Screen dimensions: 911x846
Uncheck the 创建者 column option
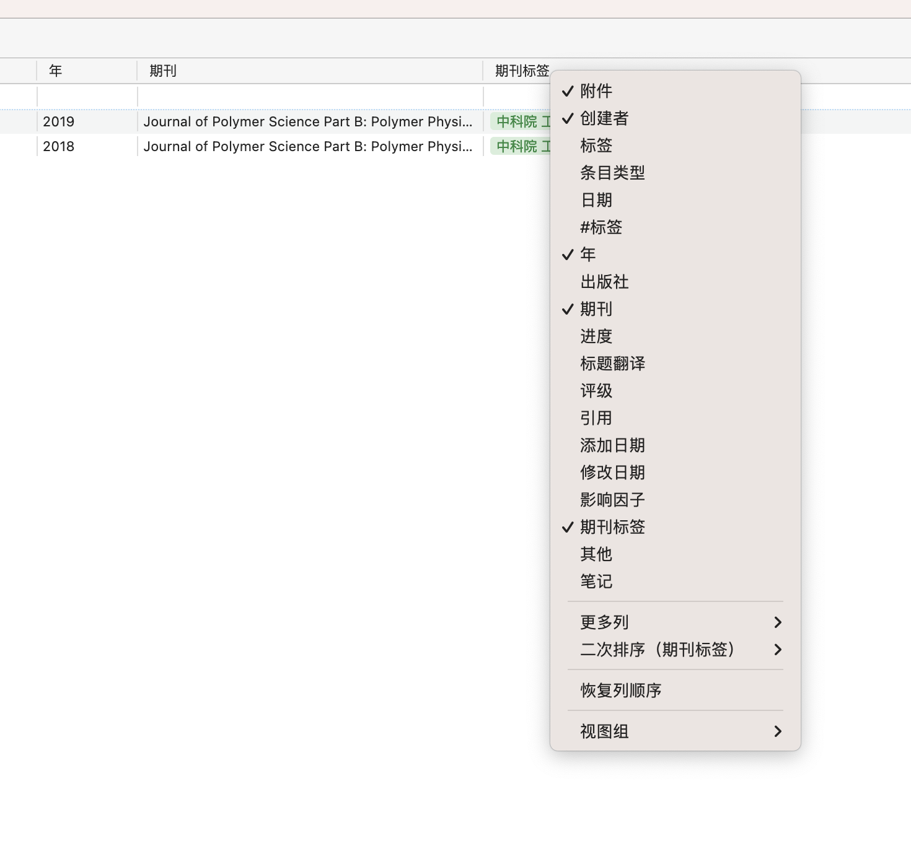676,118
